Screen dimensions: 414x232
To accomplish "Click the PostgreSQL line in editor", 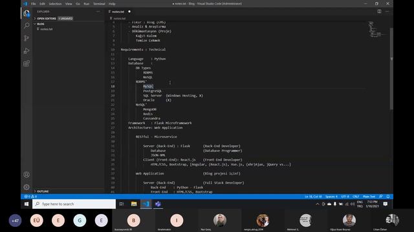I will pyautogui.click(x=152, y=91).
